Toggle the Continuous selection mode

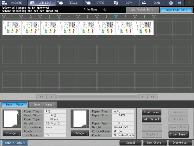tap(152, 112)
